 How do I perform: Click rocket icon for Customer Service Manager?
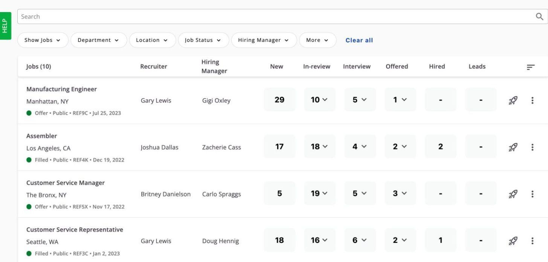coord(512,194)
